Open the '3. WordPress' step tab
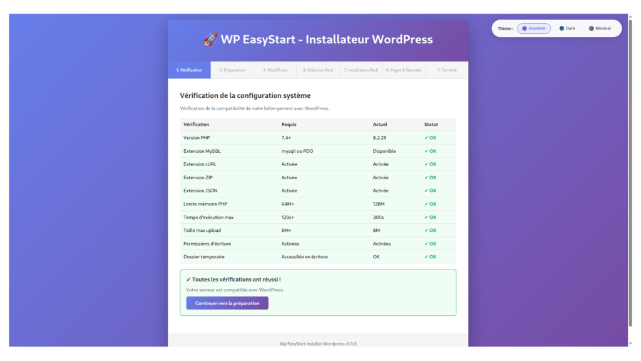The image size is (641, 361). point(275,70)
